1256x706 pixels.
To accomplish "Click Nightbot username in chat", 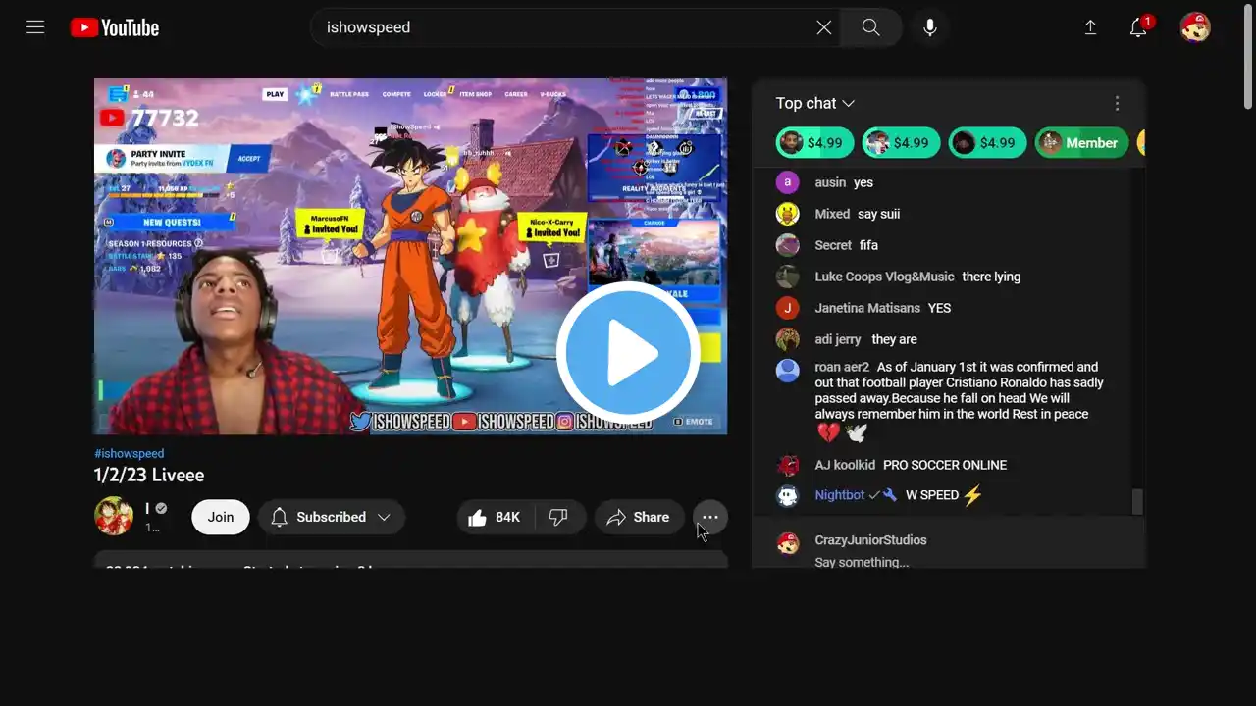I will [840, 495].
